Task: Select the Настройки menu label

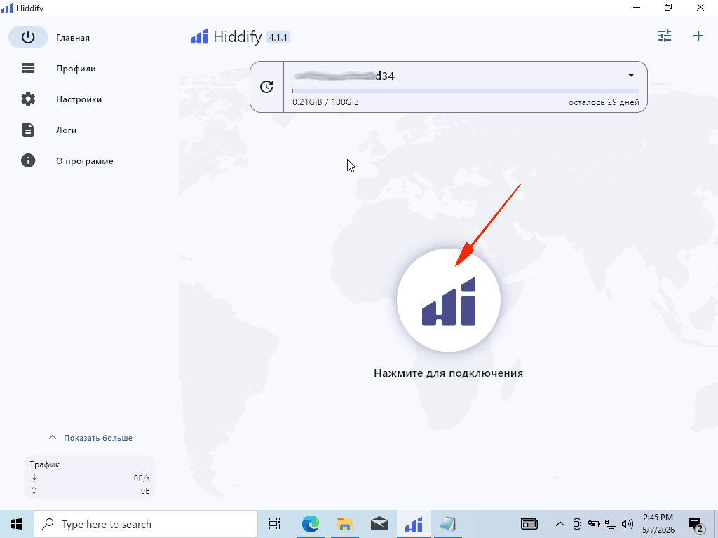Action: 79,99
